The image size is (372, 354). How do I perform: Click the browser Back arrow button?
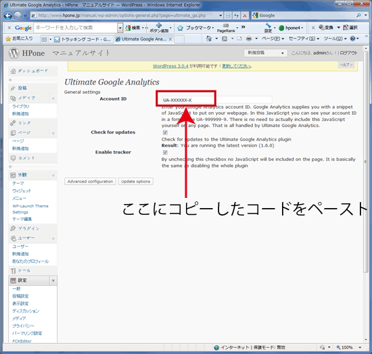pos(8,16)
